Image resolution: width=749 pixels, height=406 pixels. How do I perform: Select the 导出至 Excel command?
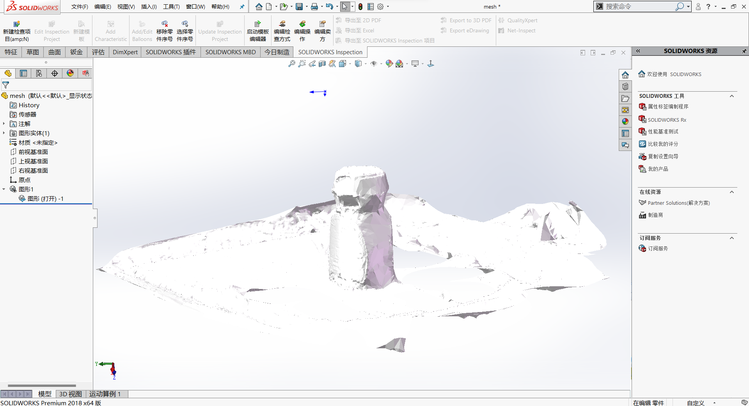[359, 30]
